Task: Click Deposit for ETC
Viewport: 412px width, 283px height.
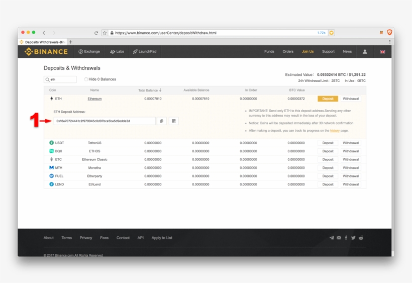Action: pos(328,159)
